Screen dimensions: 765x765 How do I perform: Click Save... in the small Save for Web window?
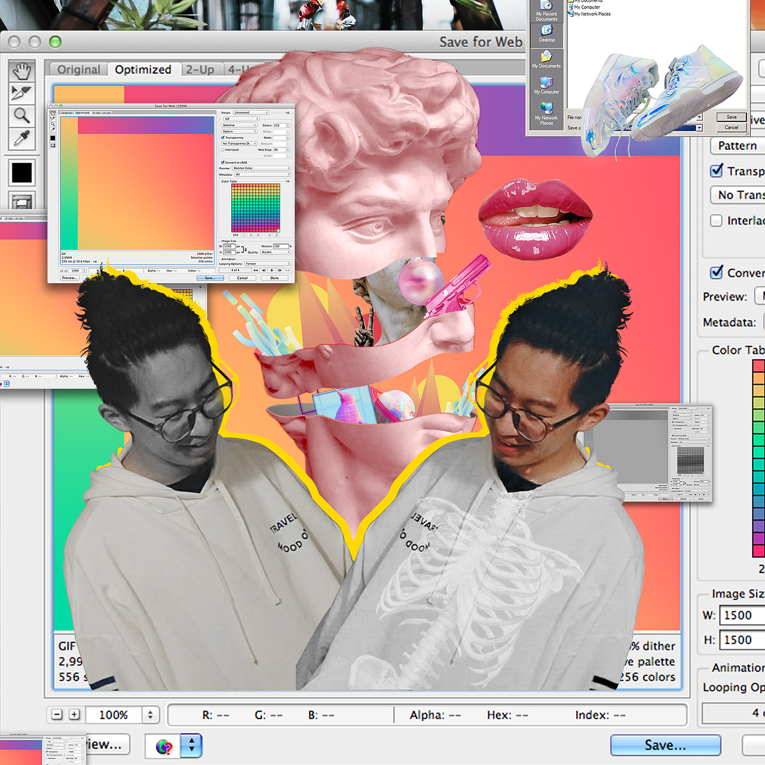[x=210, y=278]
